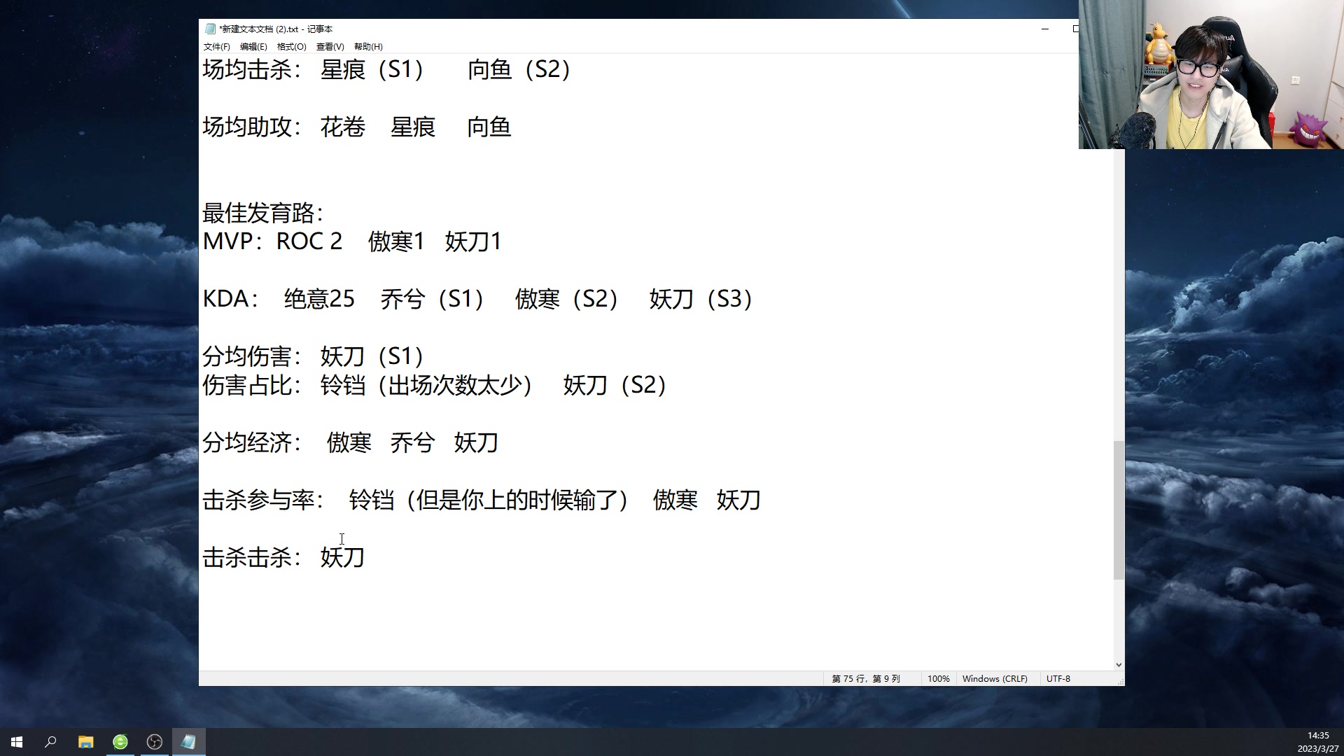Click the Notepad document icon in title bar
The width and height of the screenshot is (1344, 756).
pyautogui.click(x=210, y=29)
